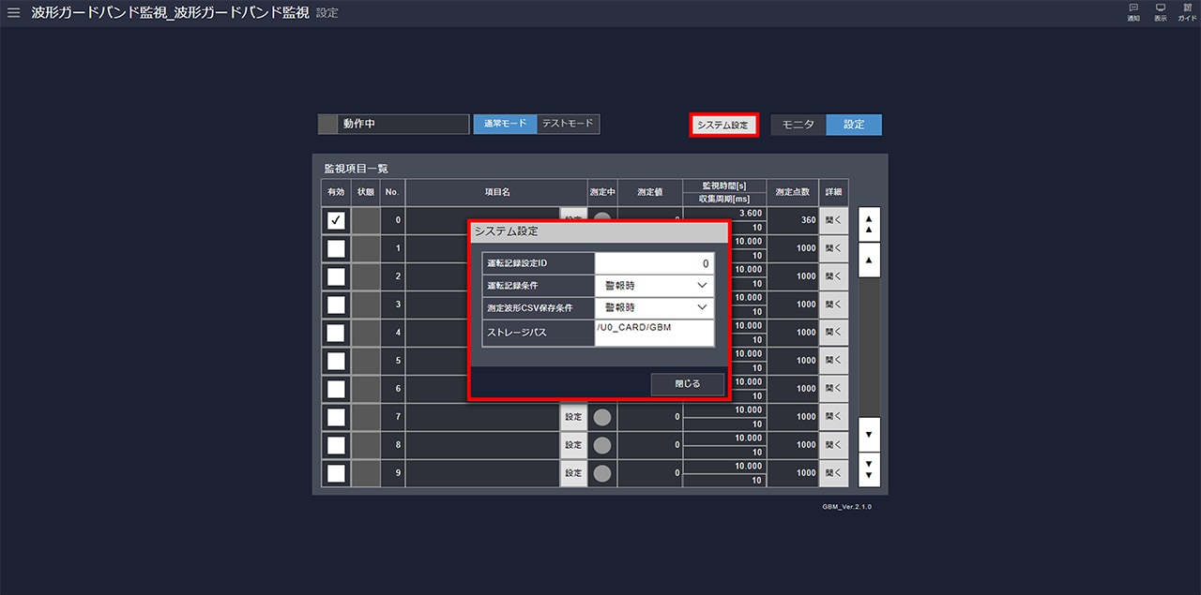Open the hamburger menu icon
The height and width of the screenshot is (595, 1201).
pyautogui.click(x=13, y=13)
